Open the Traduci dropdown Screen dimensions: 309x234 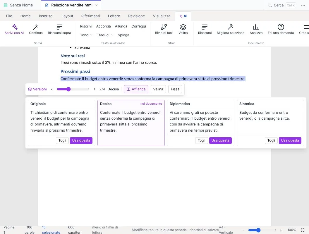[105, 35]
